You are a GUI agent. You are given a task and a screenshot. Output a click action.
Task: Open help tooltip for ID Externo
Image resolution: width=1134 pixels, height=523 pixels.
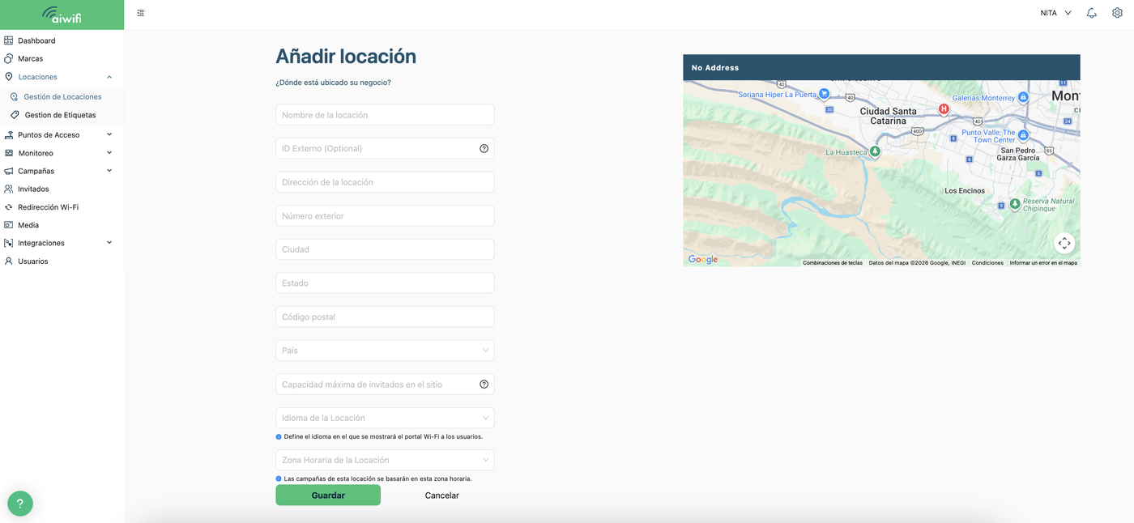(x=484, y=148)
